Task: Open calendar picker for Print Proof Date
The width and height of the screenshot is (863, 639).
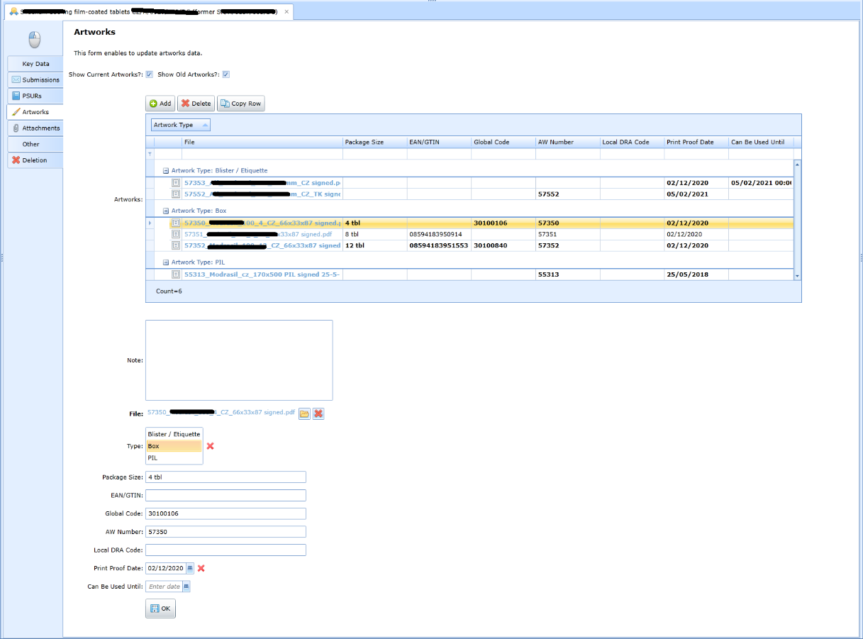Action: (x=189, y=568)
